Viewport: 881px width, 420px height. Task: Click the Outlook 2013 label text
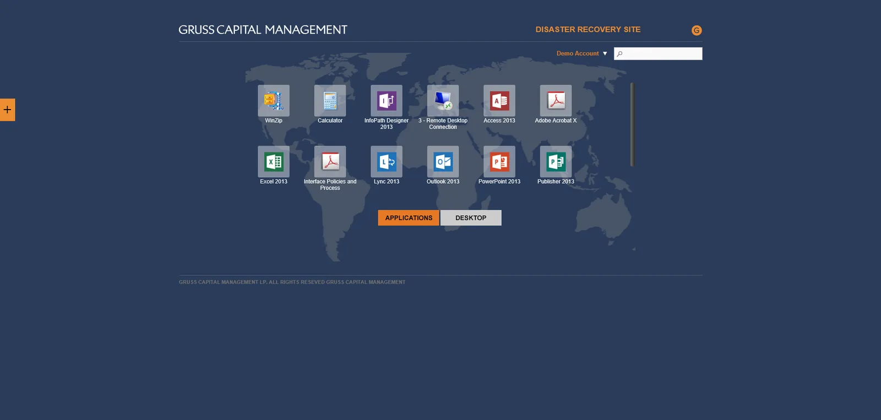[443, 182]
